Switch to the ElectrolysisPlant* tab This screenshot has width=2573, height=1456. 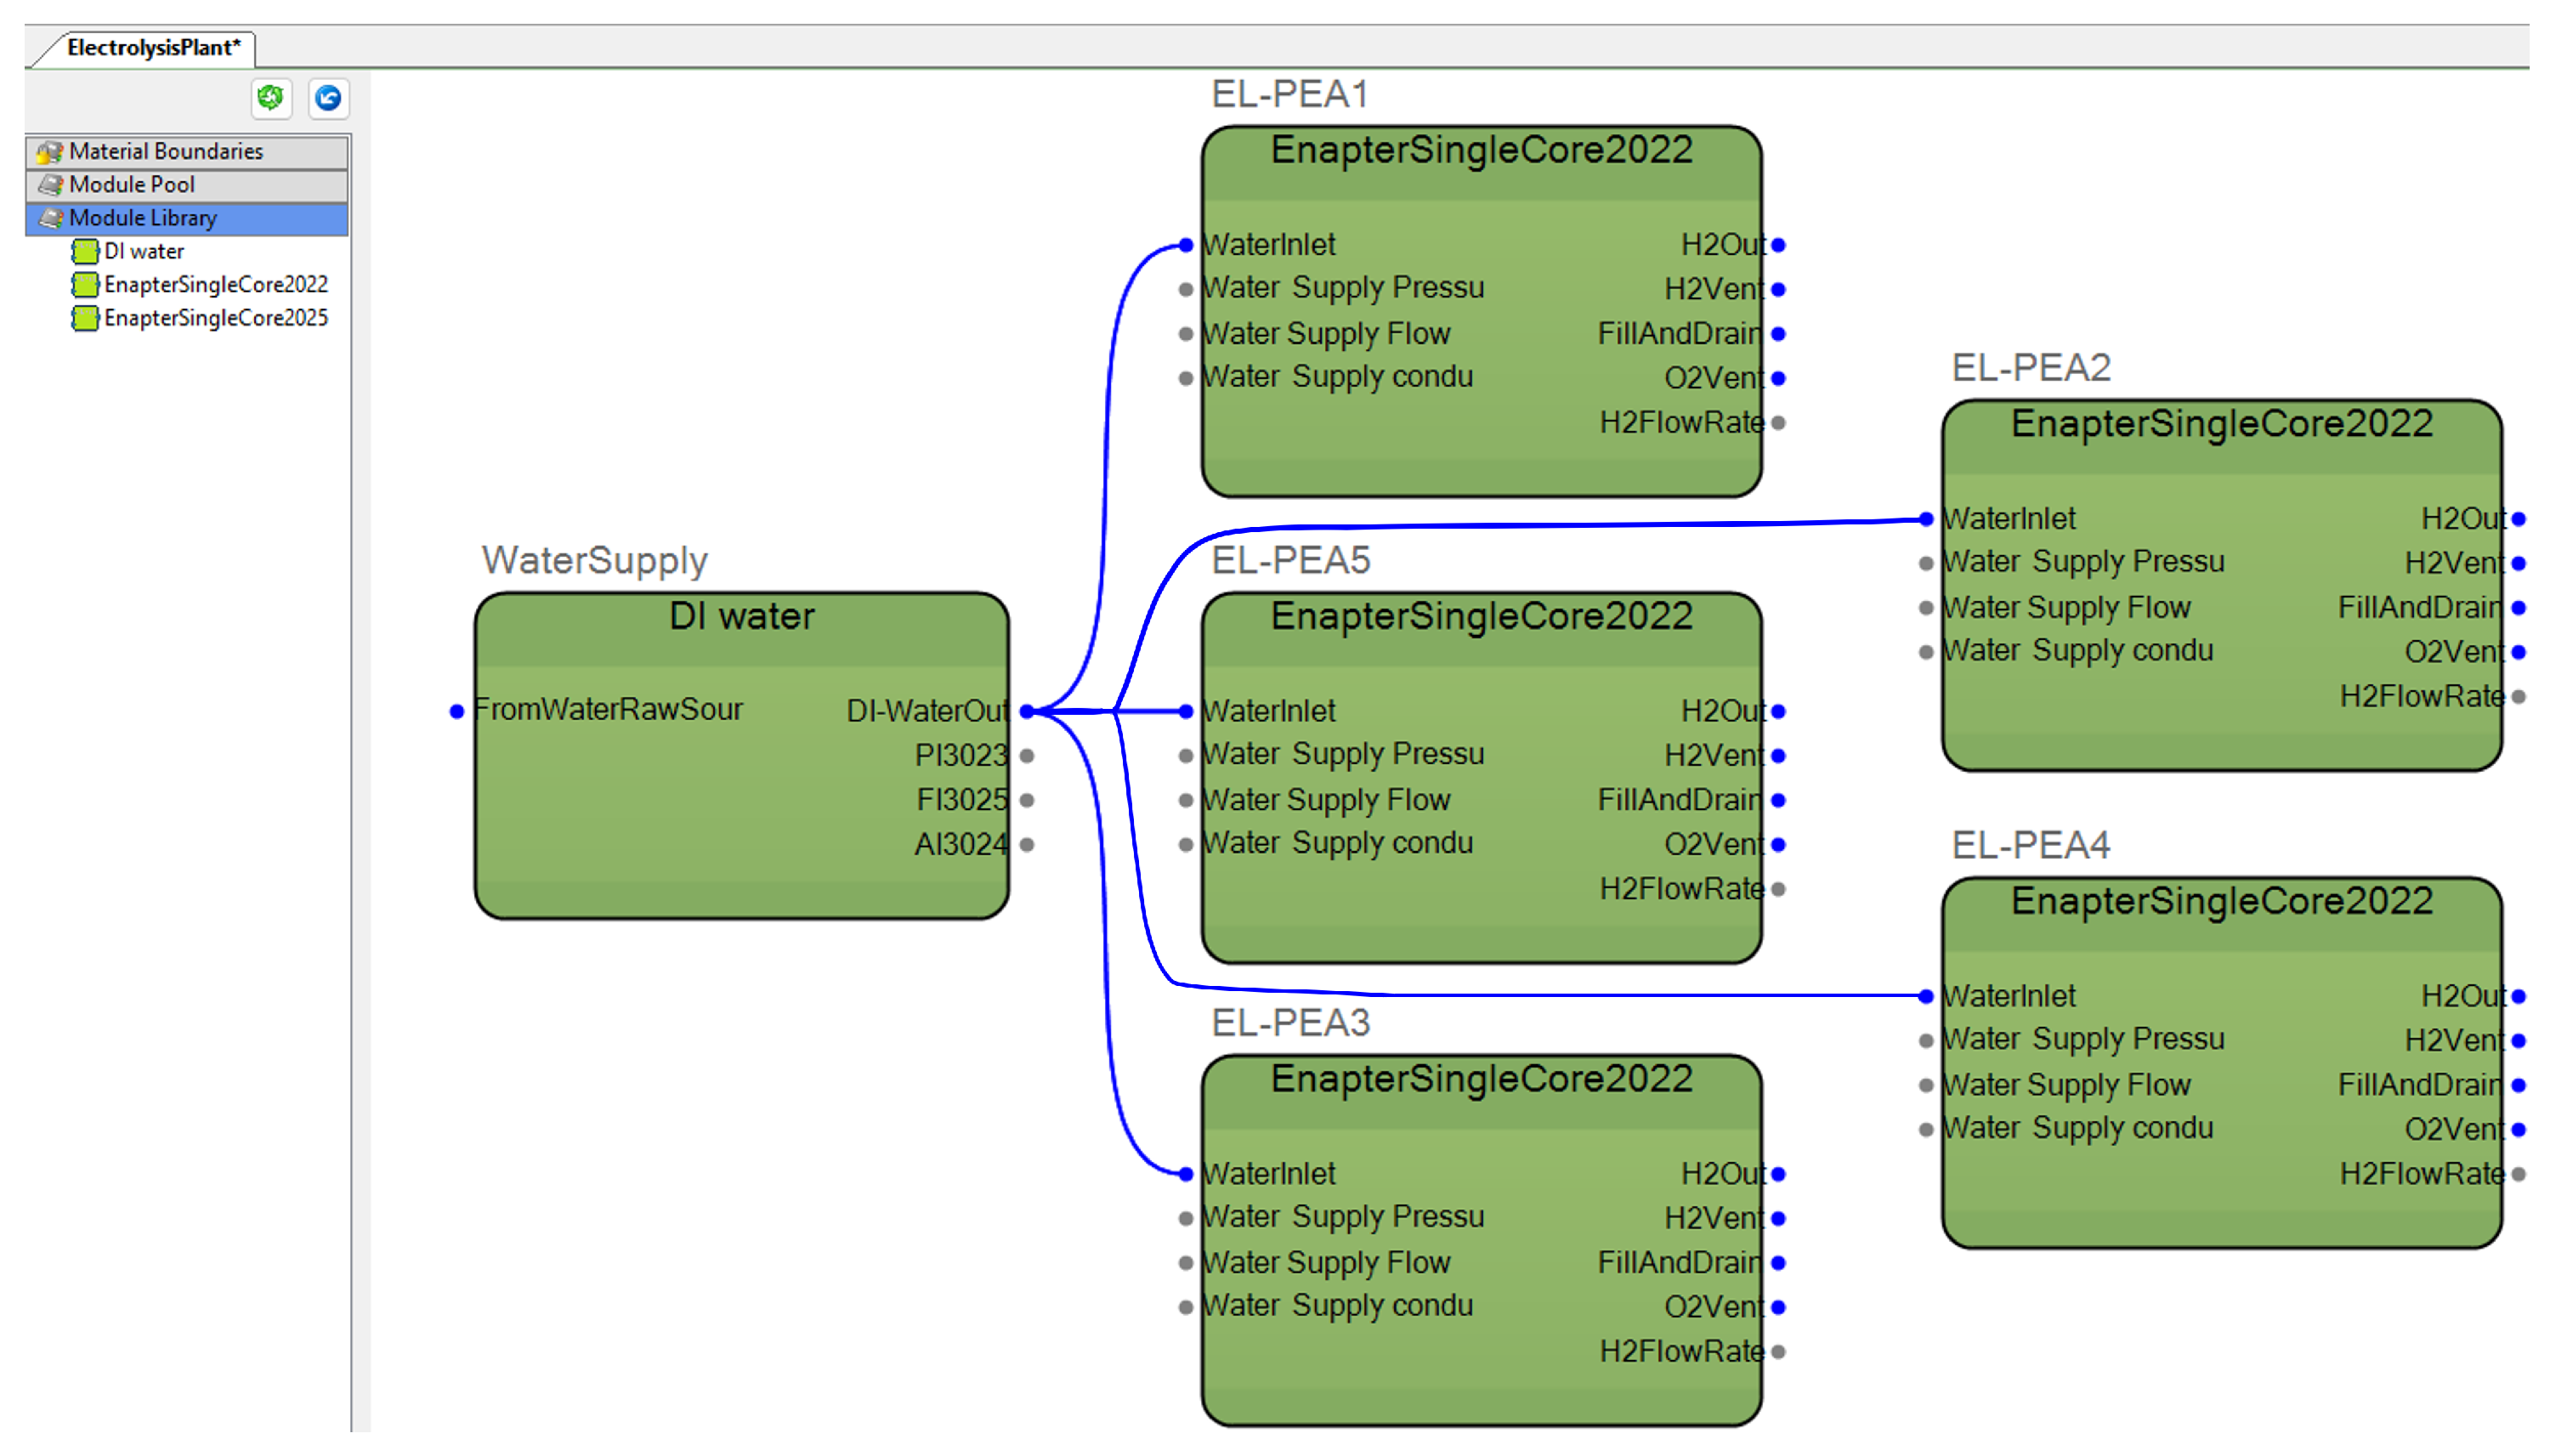coord(153,48)
